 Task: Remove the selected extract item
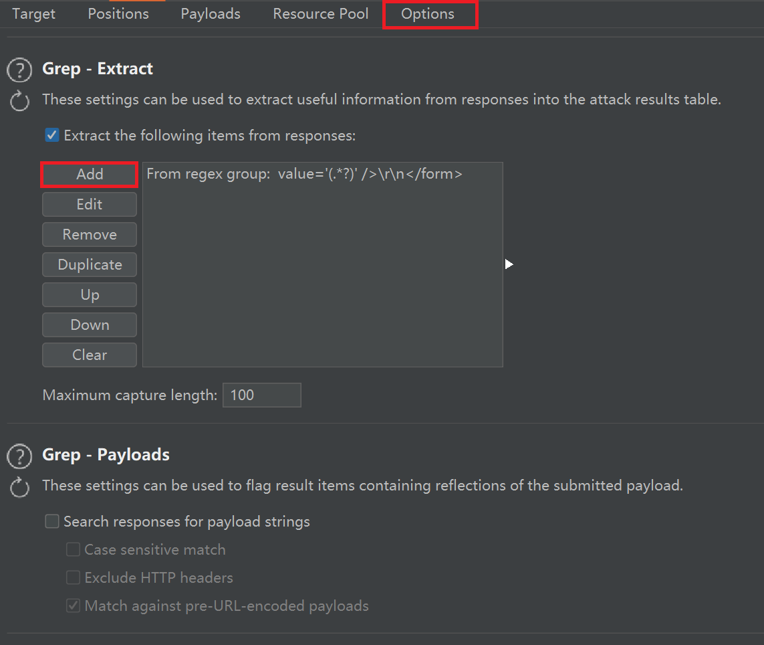(x=90, y=235)
